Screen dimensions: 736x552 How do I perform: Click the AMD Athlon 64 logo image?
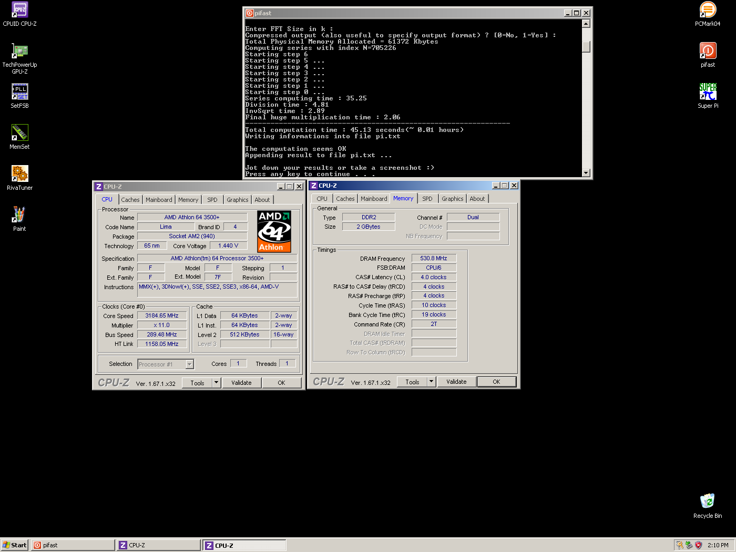pyautogui.click(x=274, y=231)
